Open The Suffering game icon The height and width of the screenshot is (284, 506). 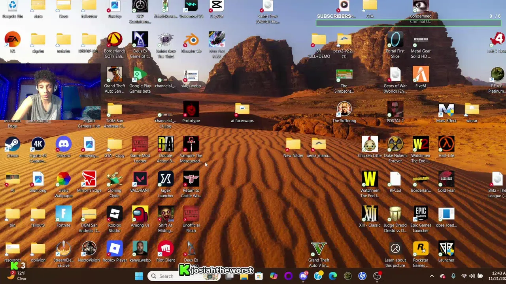[x=344, y=112]
